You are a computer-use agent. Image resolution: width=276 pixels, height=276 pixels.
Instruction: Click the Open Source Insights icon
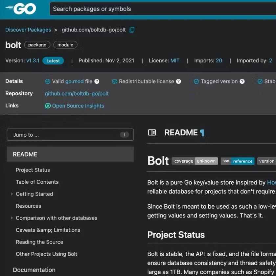[x=48, y=105]
